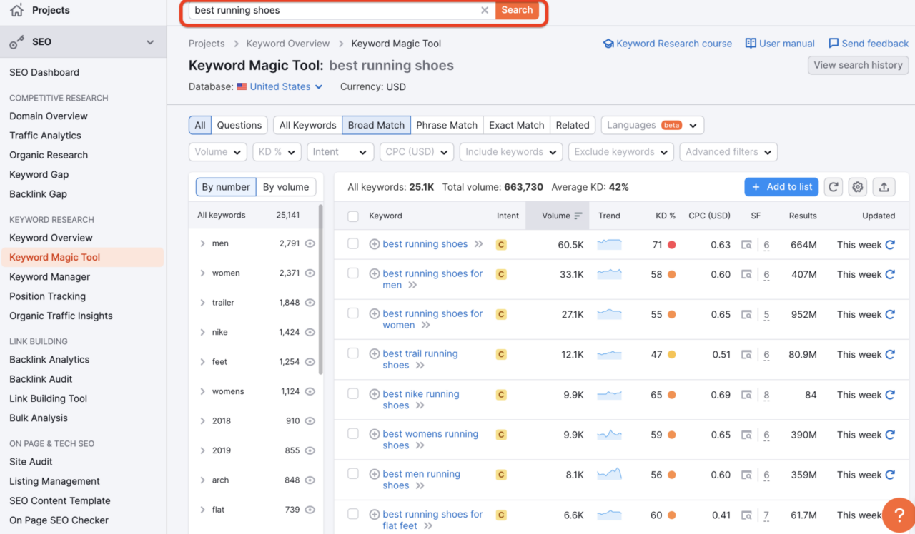Check the best running shoes for men checkbox
The width and height of the screenshot is (915, 534).
(x=353, y=273)
